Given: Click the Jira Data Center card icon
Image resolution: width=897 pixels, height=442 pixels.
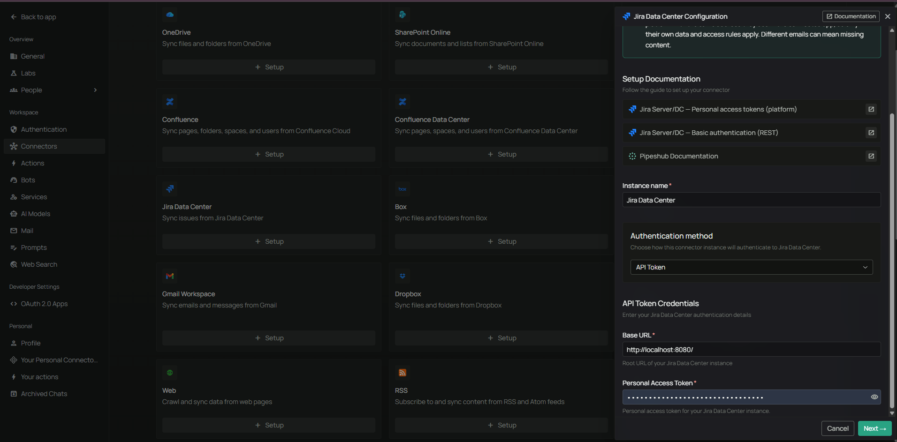Looking at the screenshot, I should tap(170, 189).
